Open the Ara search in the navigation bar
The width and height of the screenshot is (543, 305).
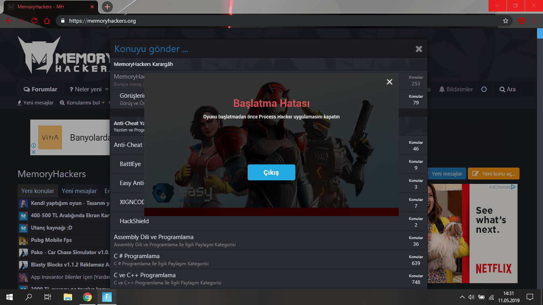[507, 89]
